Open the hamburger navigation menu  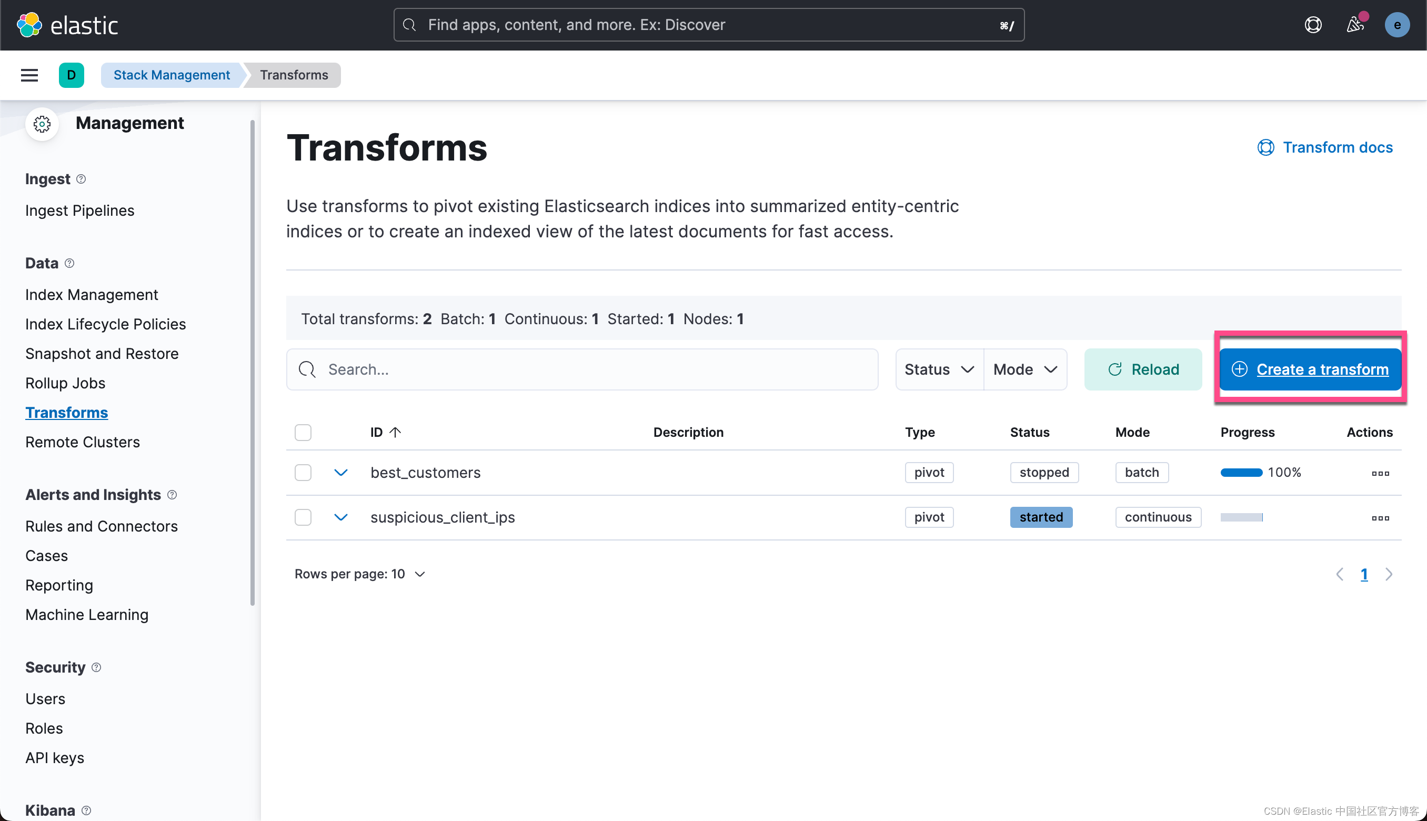(29, 75)
